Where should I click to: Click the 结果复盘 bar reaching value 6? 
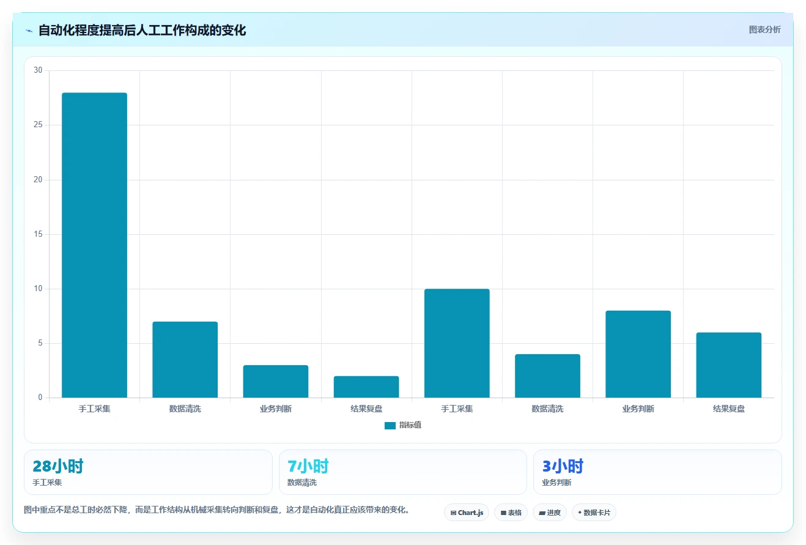pos(729,365)
